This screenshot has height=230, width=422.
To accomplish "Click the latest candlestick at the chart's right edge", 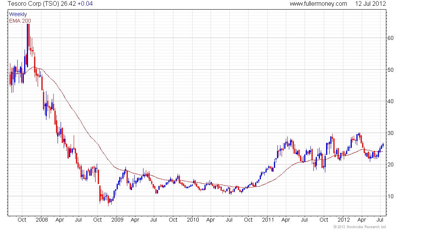I will click(383, 145).
